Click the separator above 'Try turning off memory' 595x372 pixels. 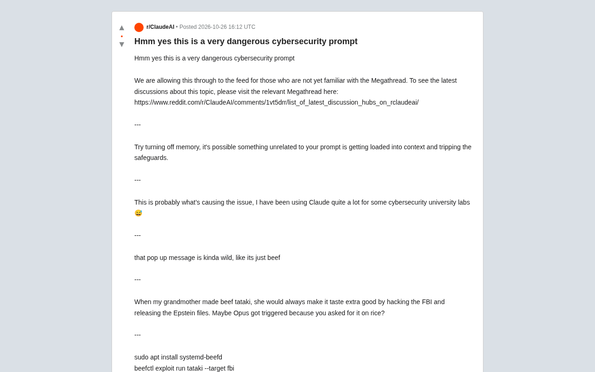click(138, 125)
